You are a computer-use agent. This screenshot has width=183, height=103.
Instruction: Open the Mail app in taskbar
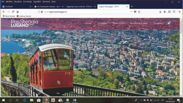tap(60, 100)
